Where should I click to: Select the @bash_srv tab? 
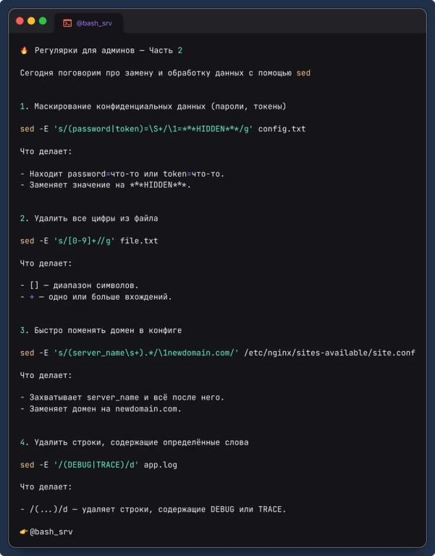[90, 22]
